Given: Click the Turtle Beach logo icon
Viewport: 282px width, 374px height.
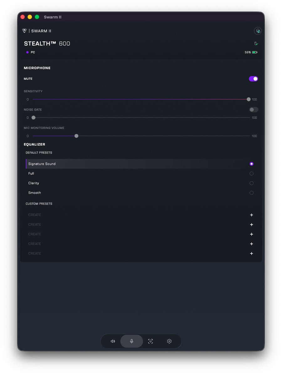Looking at the screenshot, I should [x=24, y=31].
